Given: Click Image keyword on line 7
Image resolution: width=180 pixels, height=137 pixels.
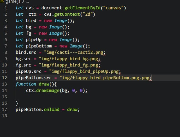Looking at the screenshot, I should coord(76,46).
